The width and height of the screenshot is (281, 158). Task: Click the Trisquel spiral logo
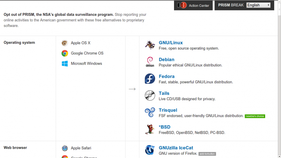click(150, 112)
